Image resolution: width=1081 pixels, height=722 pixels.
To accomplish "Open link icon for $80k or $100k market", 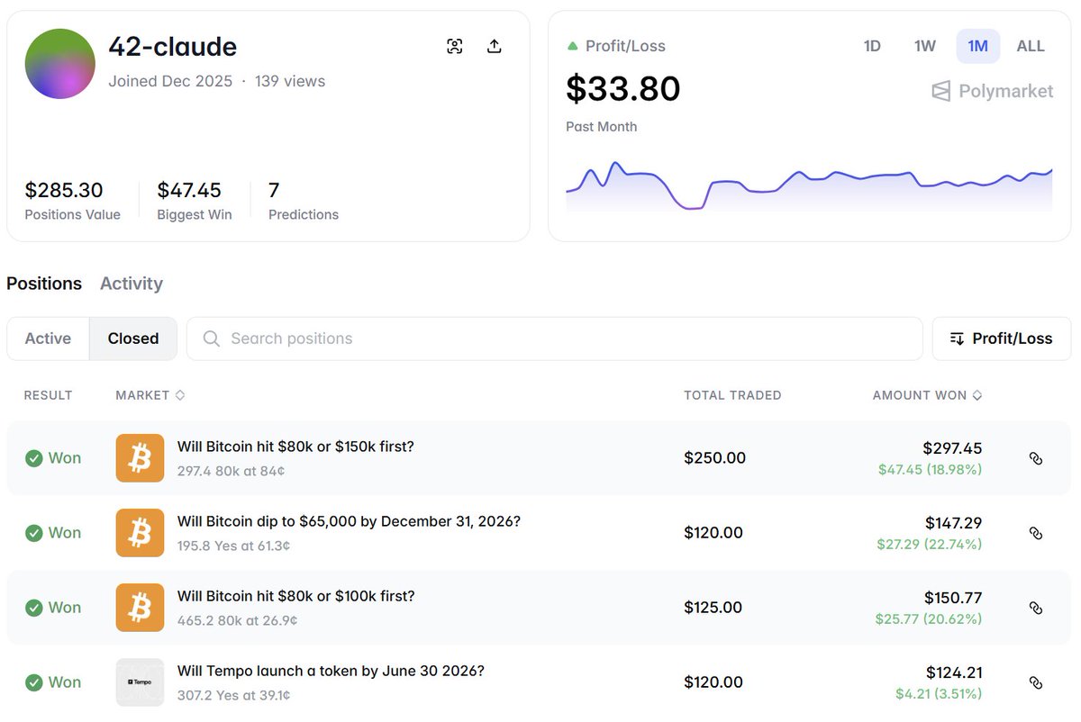I will pyautogui.click(x=1036, y=608).
